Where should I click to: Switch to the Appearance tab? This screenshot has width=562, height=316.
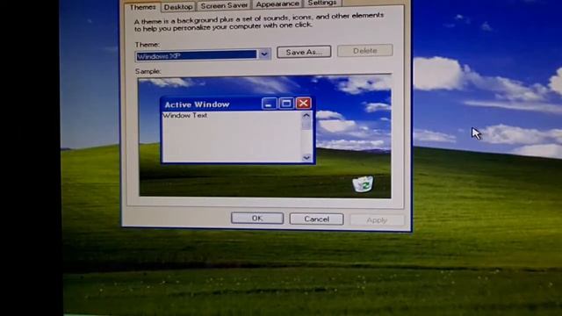pyautogui.click(x=277, y=4)
